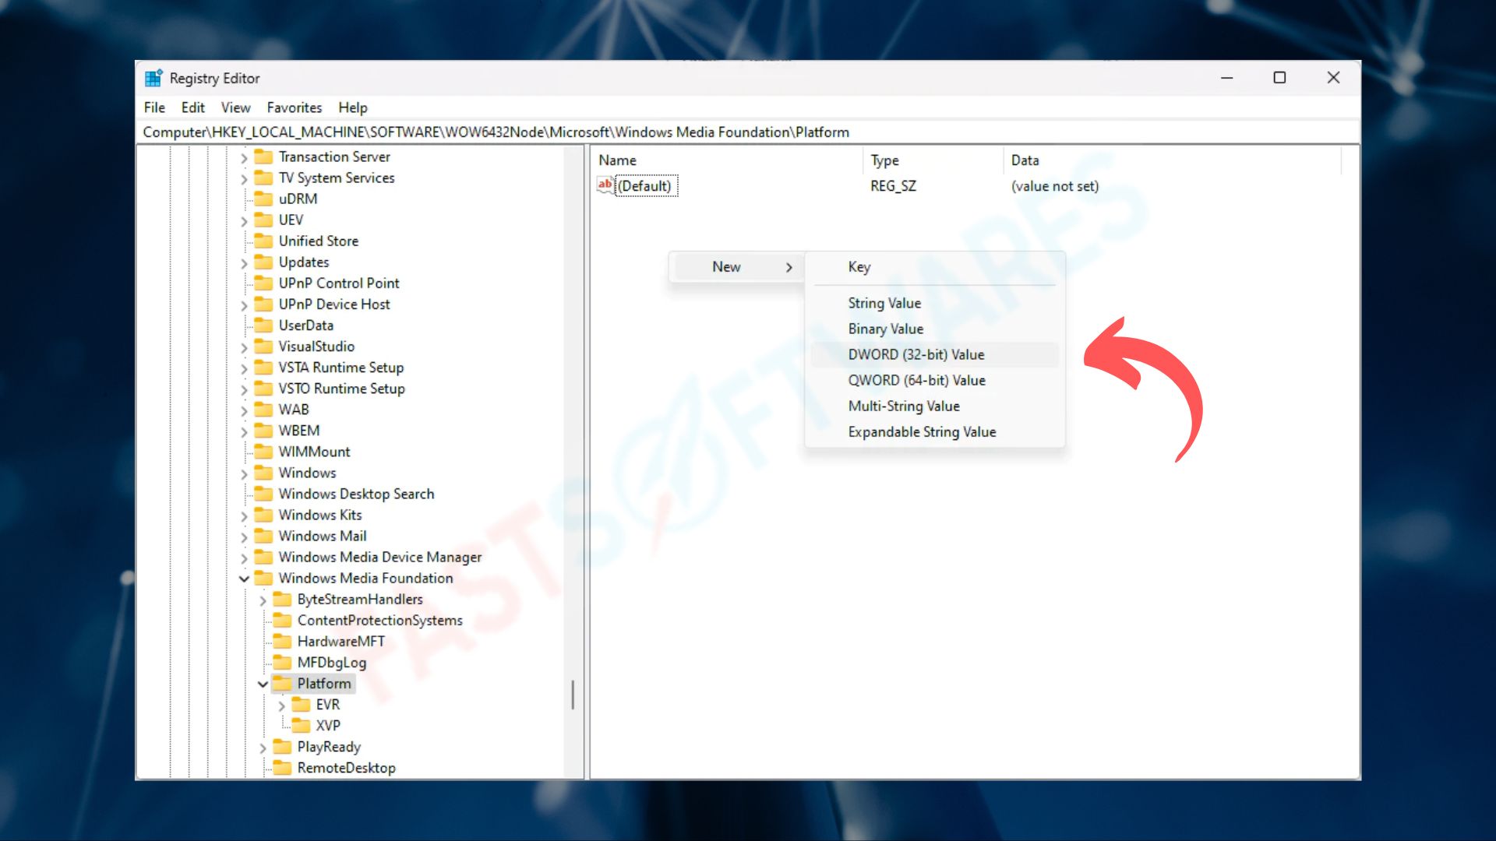This screenshot has height=841, width=1496.
Task: Open the Favorites menu
Action: pyautogui.click(x=294, y=107)
